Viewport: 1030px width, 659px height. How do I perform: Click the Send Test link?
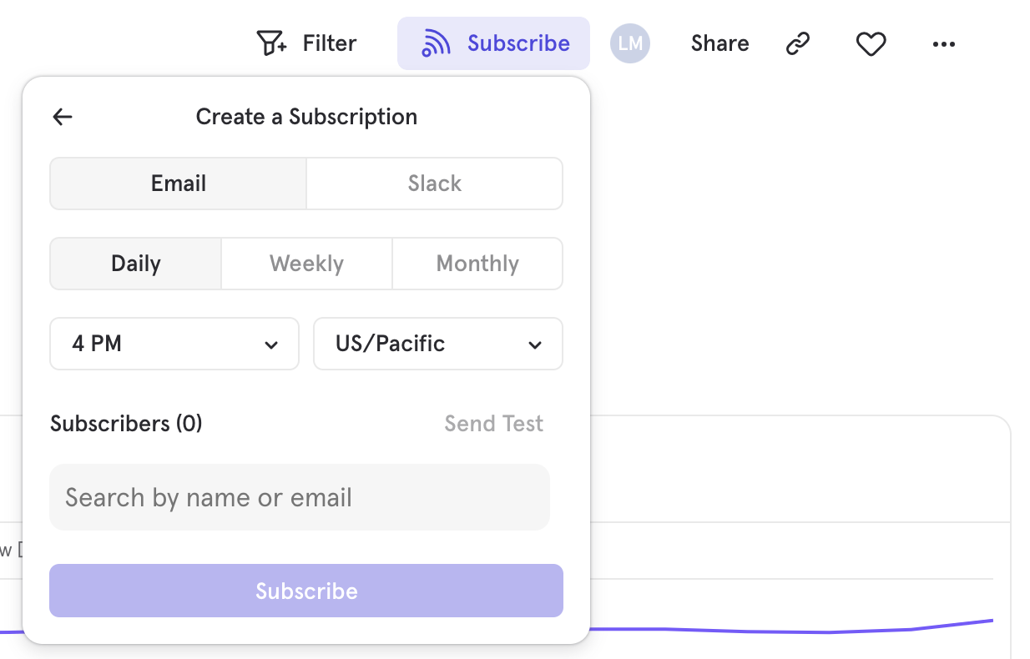click(x=493, y=423)
